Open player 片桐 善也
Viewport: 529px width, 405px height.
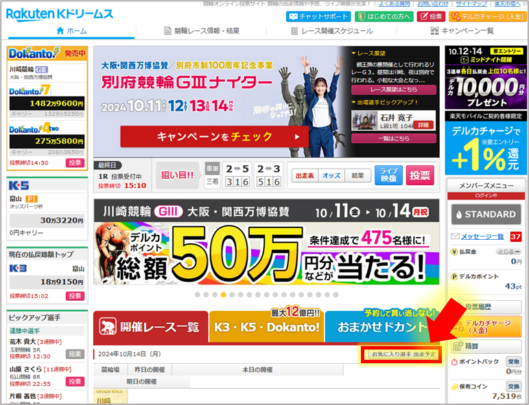(x=23, y=396)
